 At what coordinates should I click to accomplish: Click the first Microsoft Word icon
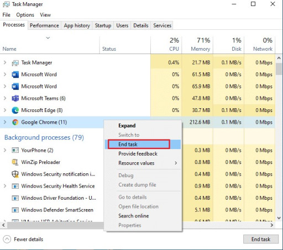tap(15, 75)
